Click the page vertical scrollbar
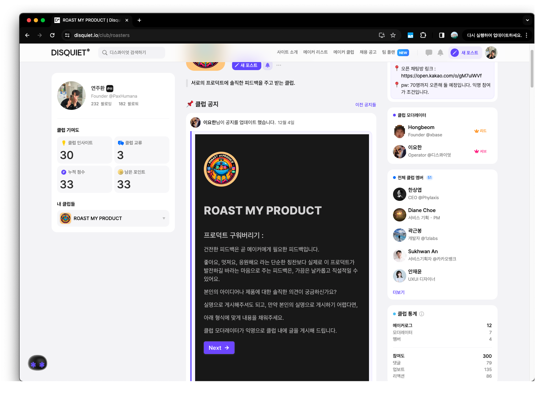The image size is (554, 407). (x=532, y=69)
